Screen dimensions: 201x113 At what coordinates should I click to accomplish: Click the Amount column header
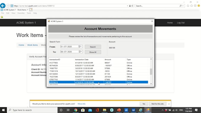pyautogui.click(x=108, y=60)
